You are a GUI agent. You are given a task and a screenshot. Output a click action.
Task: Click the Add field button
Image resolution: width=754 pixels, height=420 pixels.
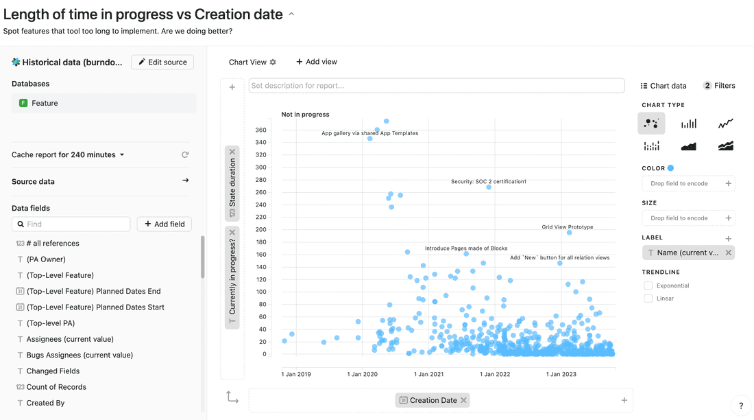[165, 224]
